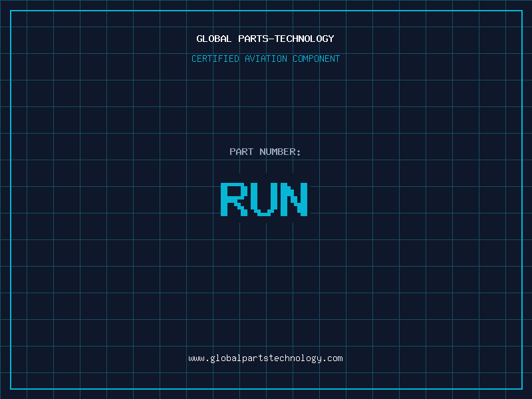The width and height of the screenshot is (532, 399).
Task: Select the letter R in RUN
Action: pyautogui.click(x=233, y=199)
